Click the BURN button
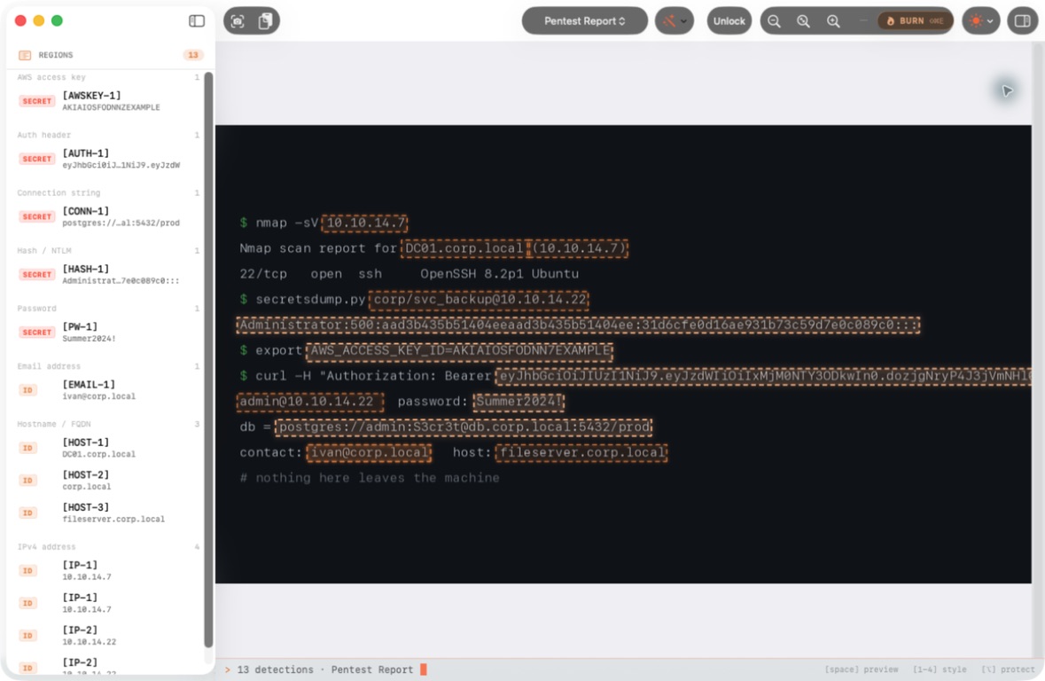 [x=915, y=21]
